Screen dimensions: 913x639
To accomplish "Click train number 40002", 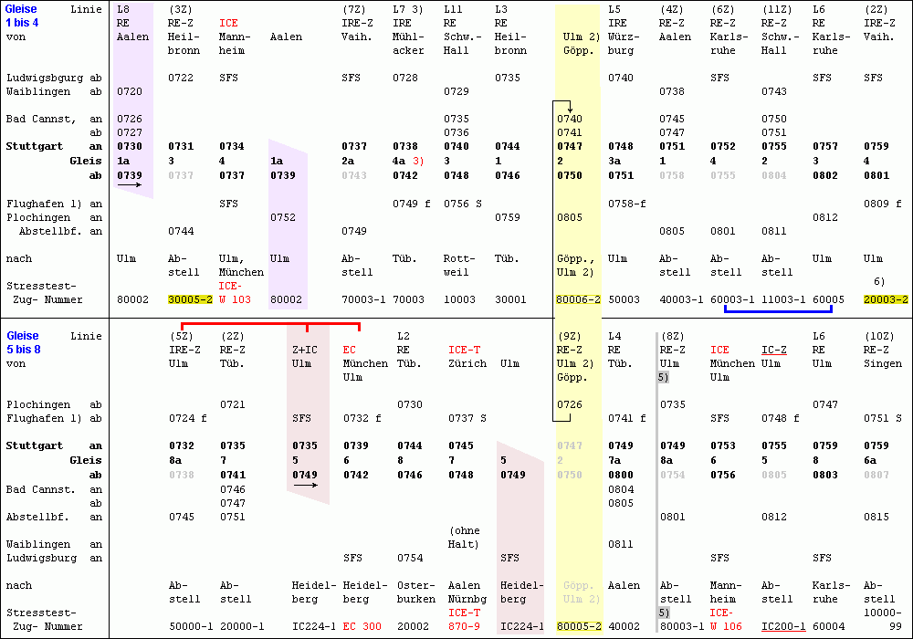I will point(624,627).
